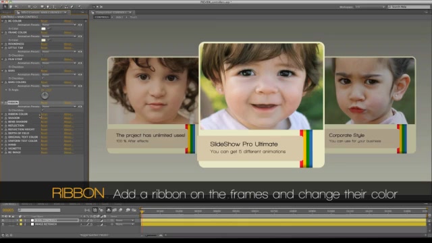Switch to the Project panel tab
The height and width of the screenshot is (243, 432).
(7, 12)
